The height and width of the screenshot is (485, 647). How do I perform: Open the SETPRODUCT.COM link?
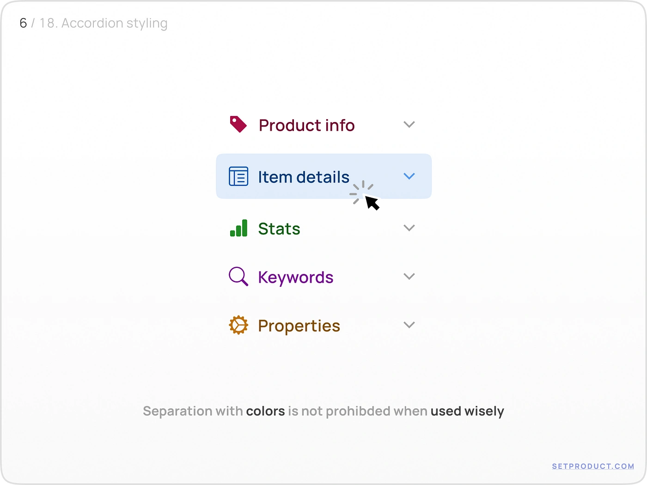(x=593, y=467)
